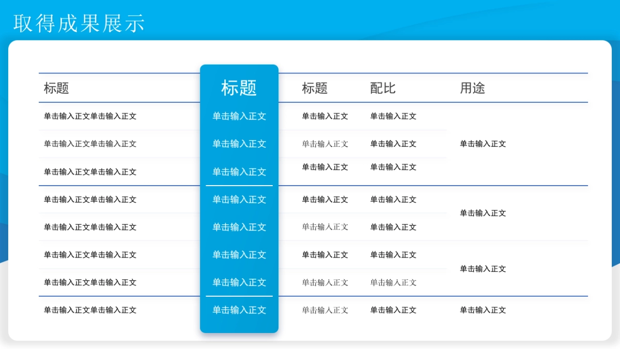Select the 用途 column header

[x=474, y=88]
